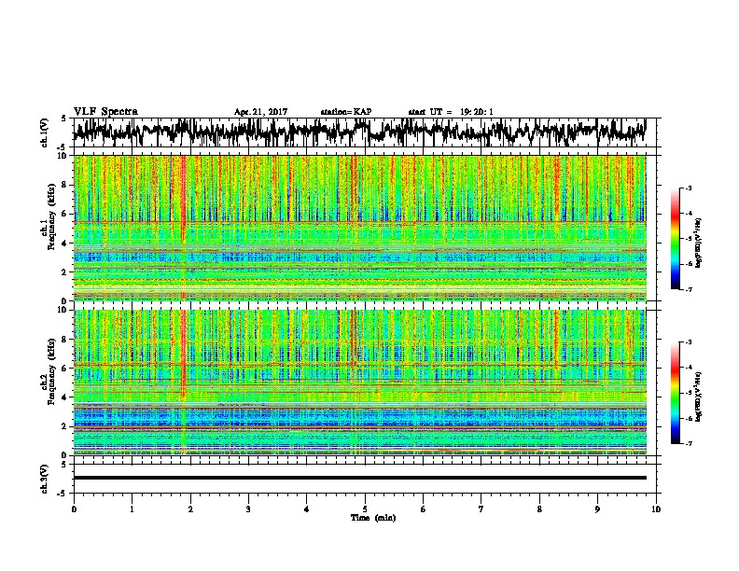Click time axis tick label "6"
This screenshot has height=571, width=739.
point(424,508)
